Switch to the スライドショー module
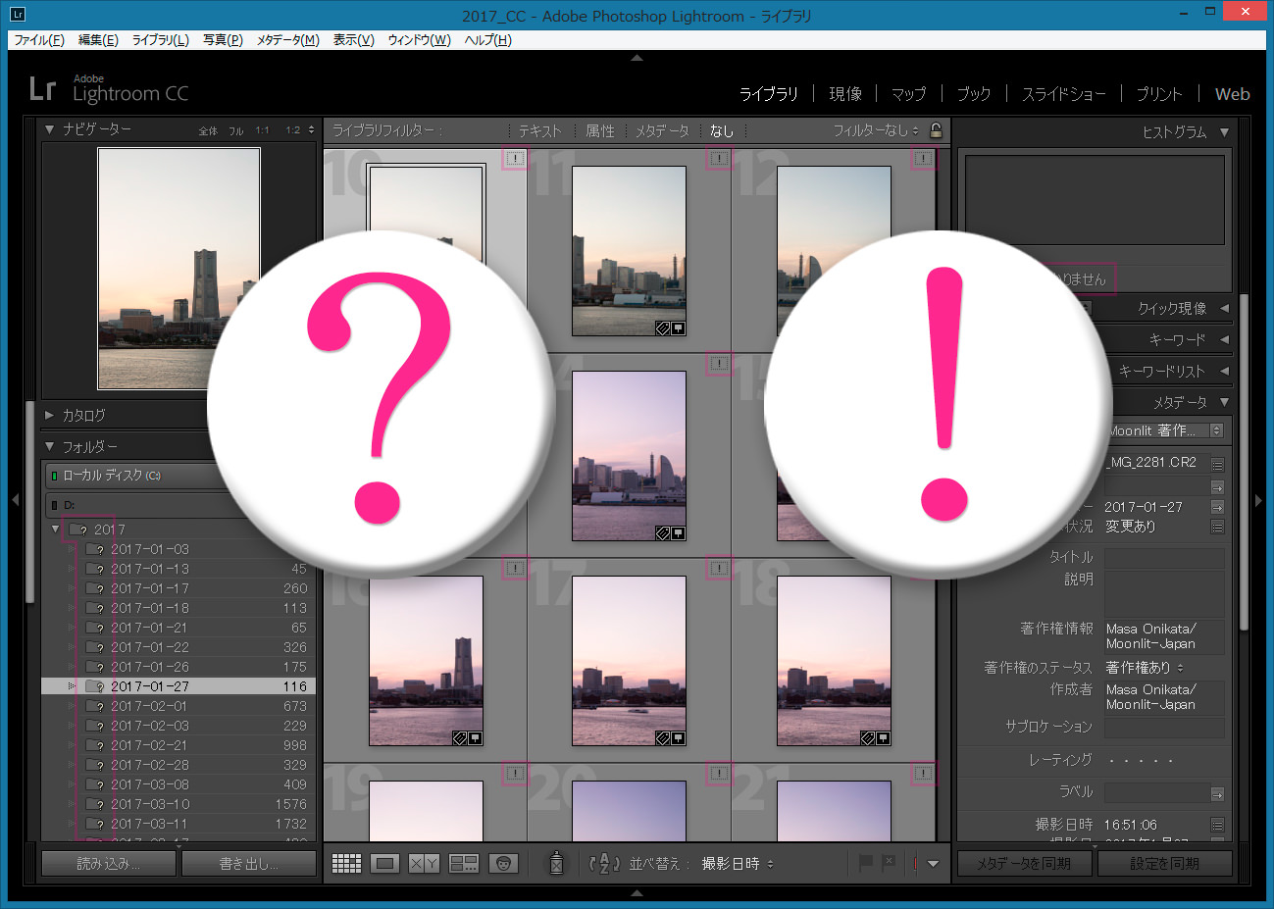Screen dimensions: 1274x909 [1063, 94]
